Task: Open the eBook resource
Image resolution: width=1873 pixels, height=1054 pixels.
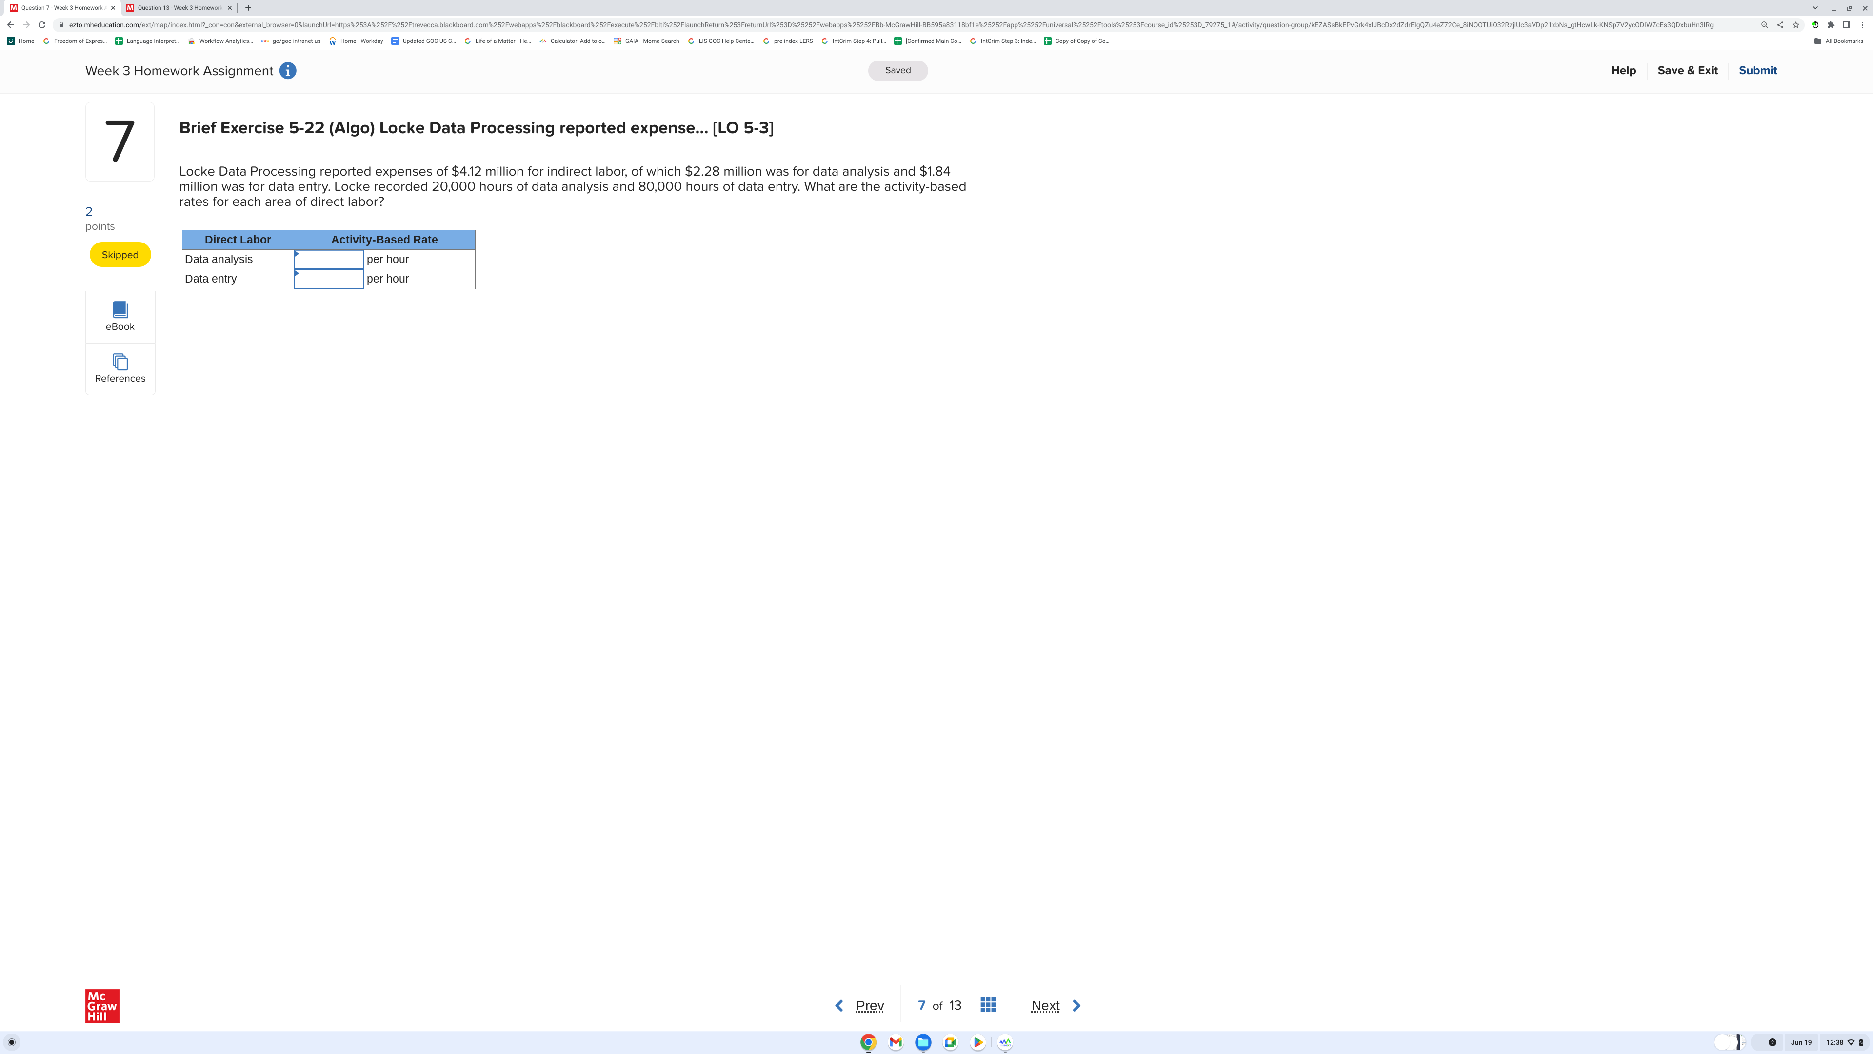Action: tap(120, 316)
